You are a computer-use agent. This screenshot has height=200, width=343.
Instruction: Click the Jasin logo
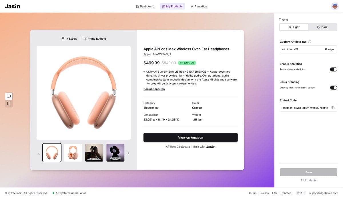coord(12,6)
